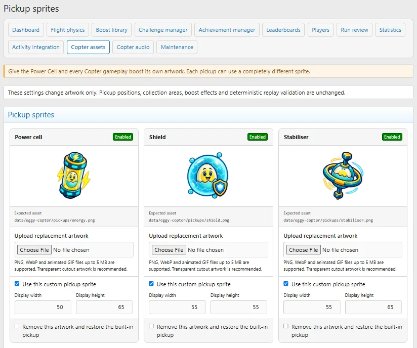This screenshot has height=348, width=417.
Task: Switch to the Run review tab
Action: pos(355,30)
